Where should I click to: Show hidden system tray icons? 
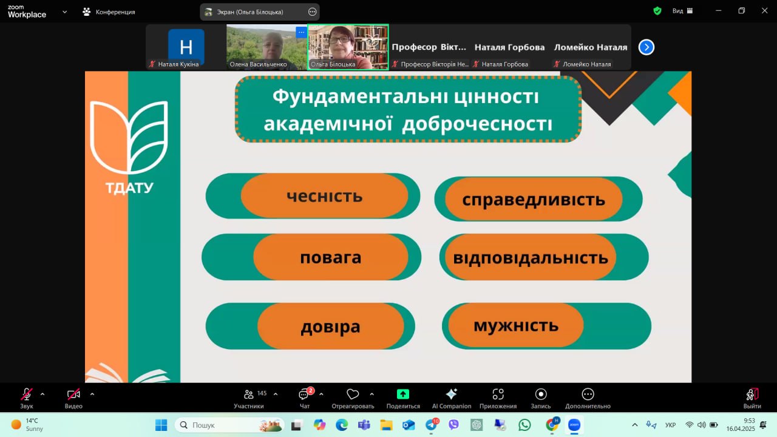(635, 425)
